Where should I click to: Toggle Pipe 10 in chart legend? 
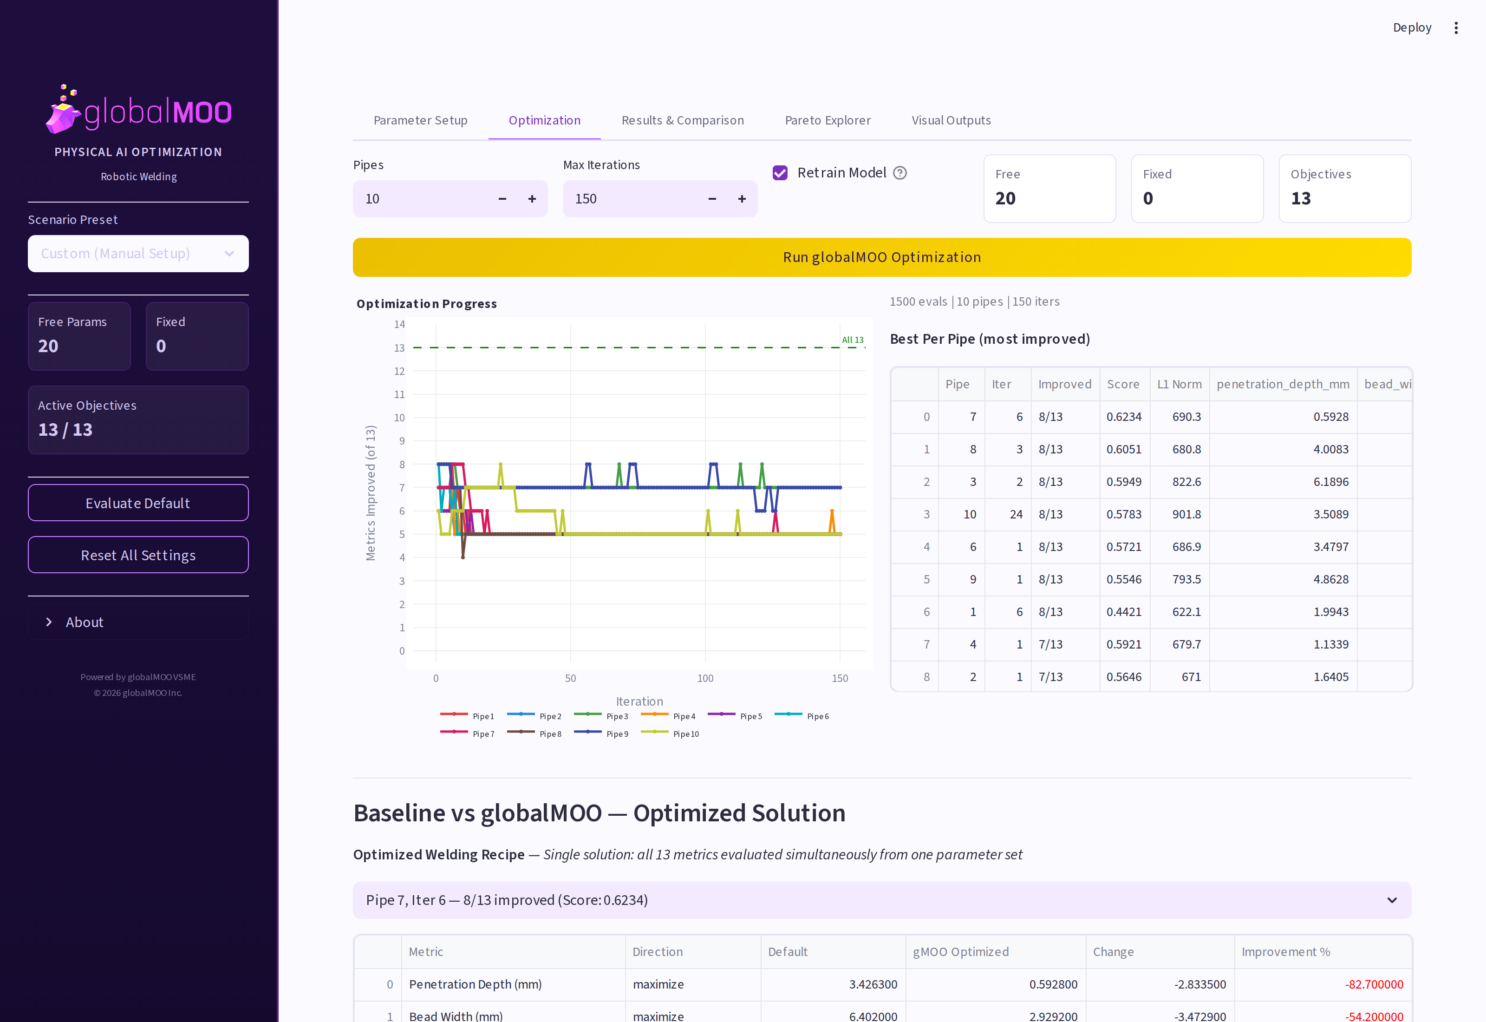pyautogui.click(x=670, y=734)
